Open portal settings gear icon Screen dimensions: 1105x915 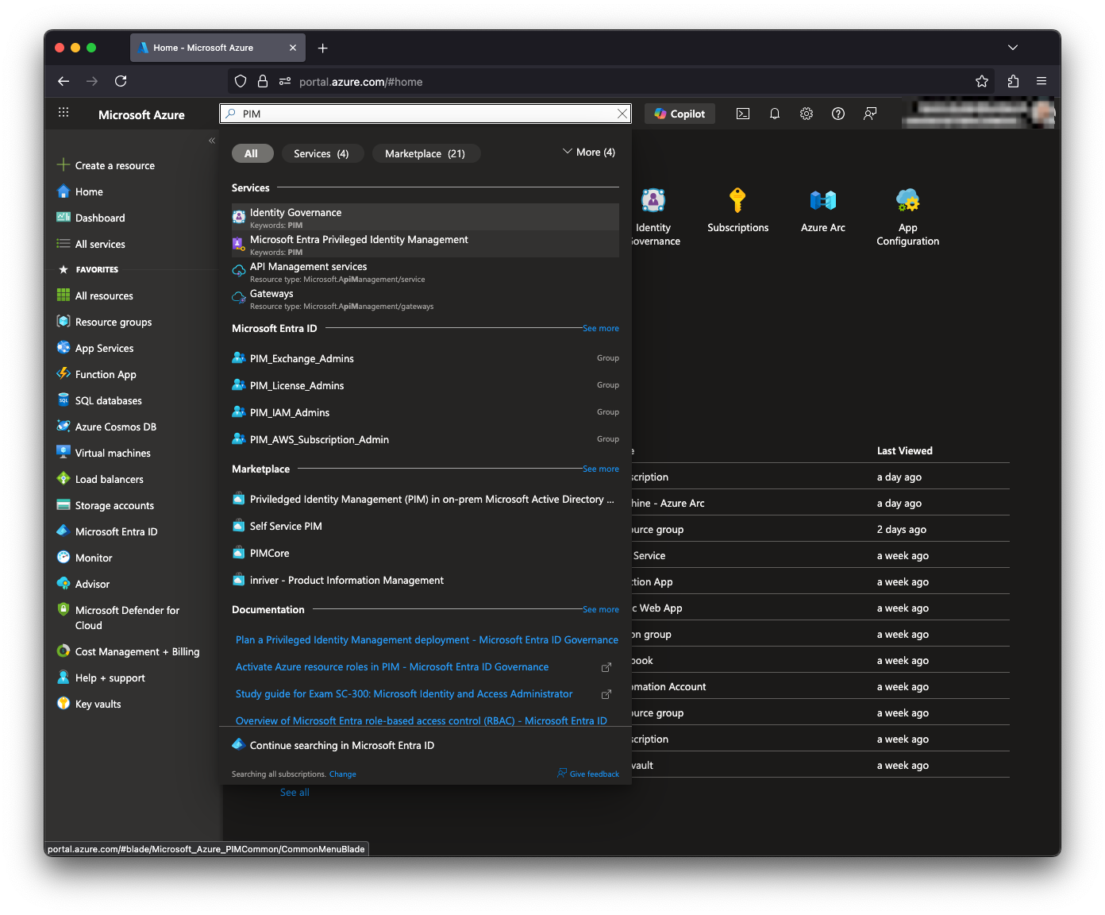pyautogui.click(x=807, y=114)
